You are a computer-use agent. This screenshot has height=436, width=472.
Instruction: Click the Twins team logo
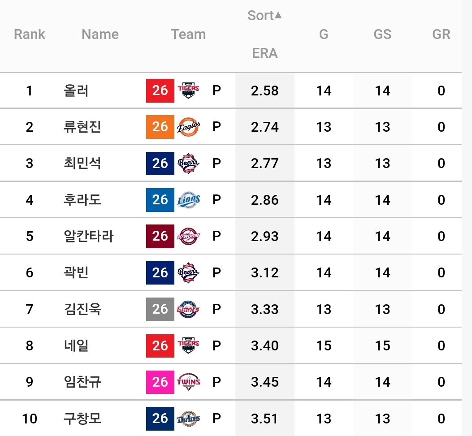(188, 382)
